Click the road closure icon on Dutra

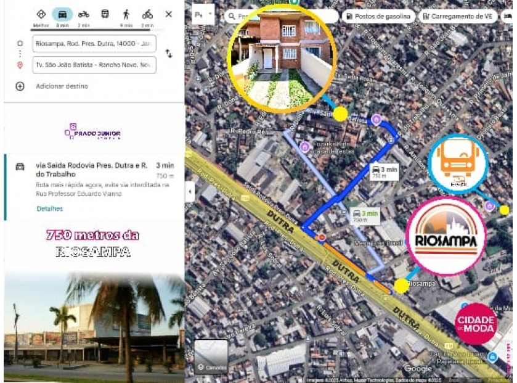pos(322,237)
